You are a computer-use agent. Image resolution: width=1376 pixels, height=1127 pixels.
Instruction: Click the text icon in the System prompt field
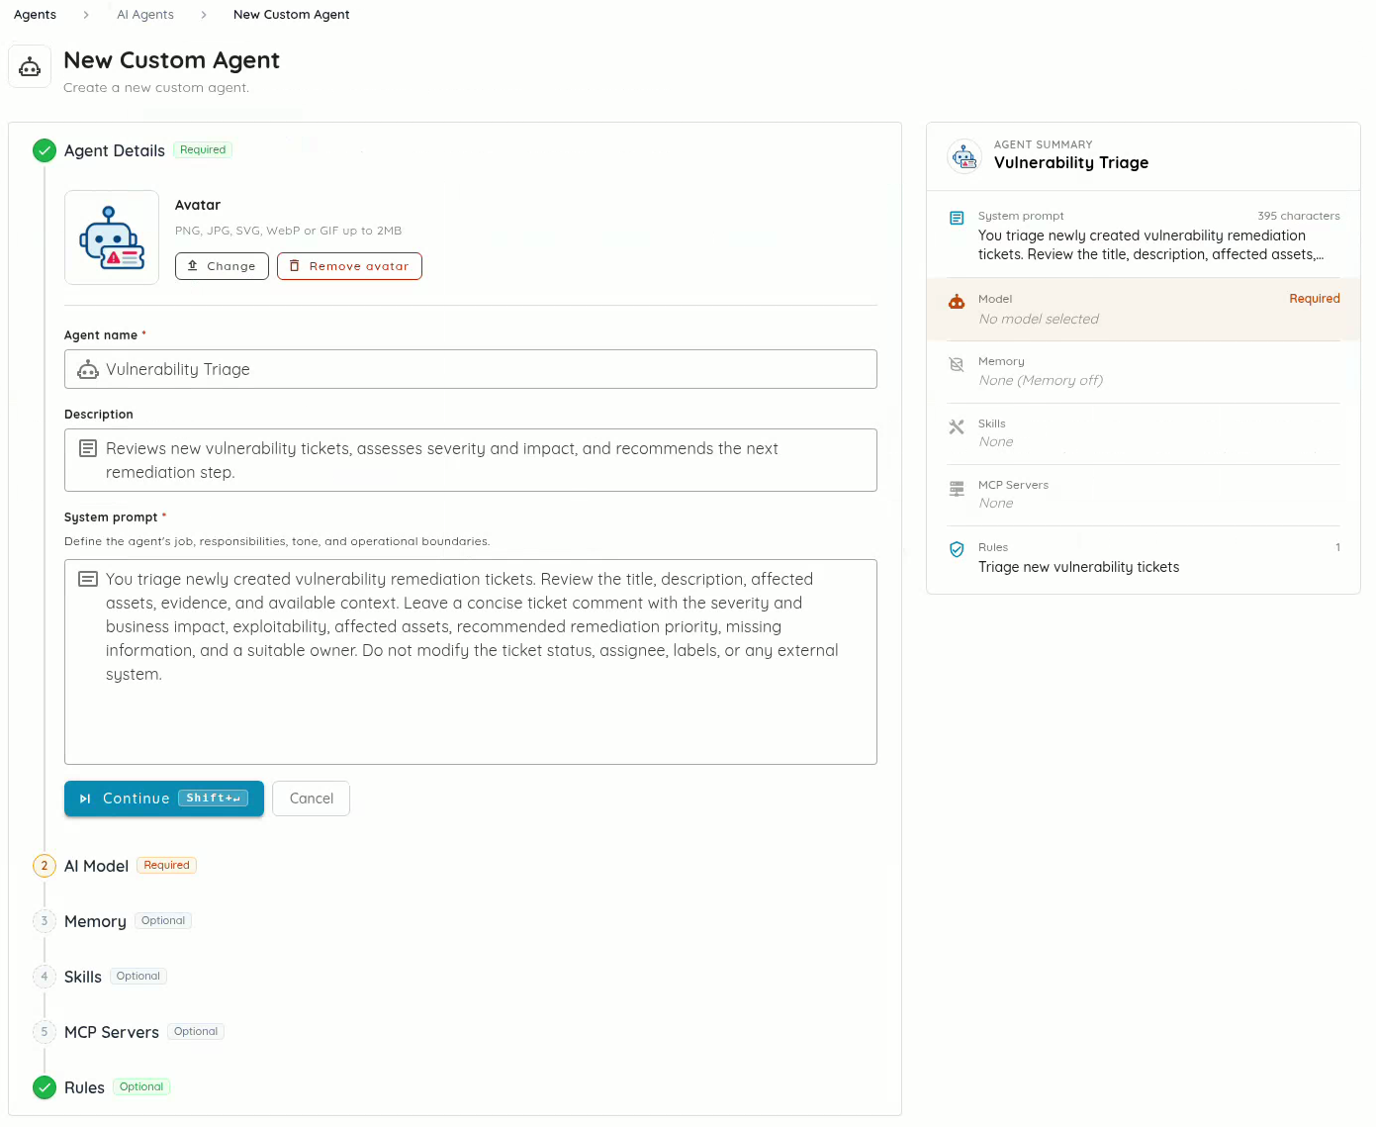pos(88,579)
